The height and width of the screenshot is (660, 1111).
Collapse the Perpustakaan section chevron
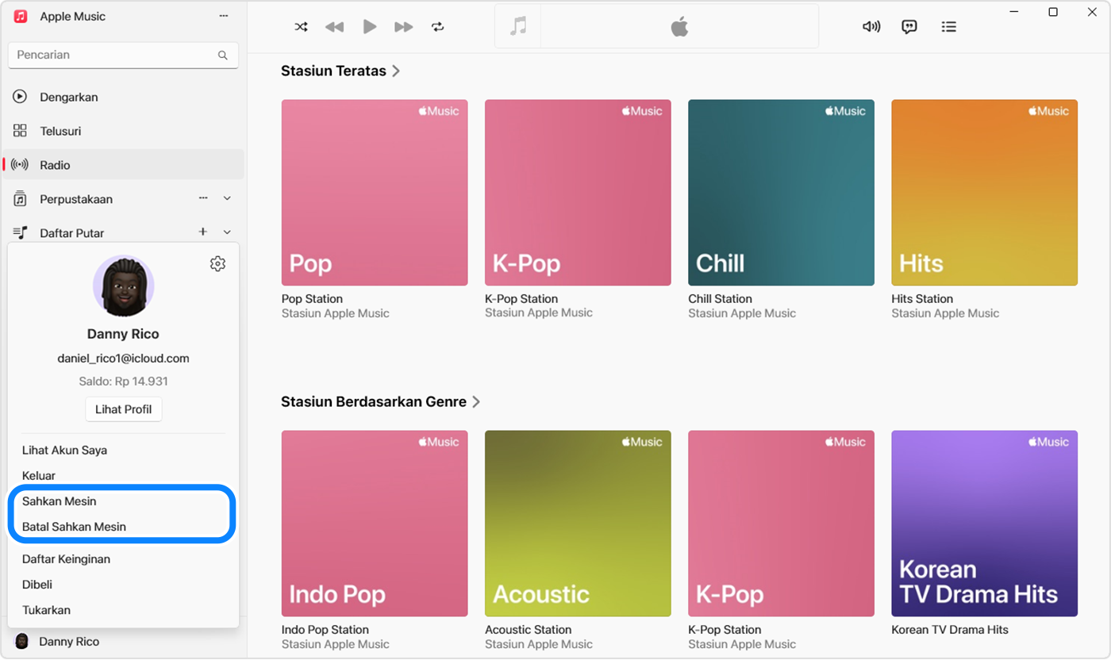pos(227,198)
